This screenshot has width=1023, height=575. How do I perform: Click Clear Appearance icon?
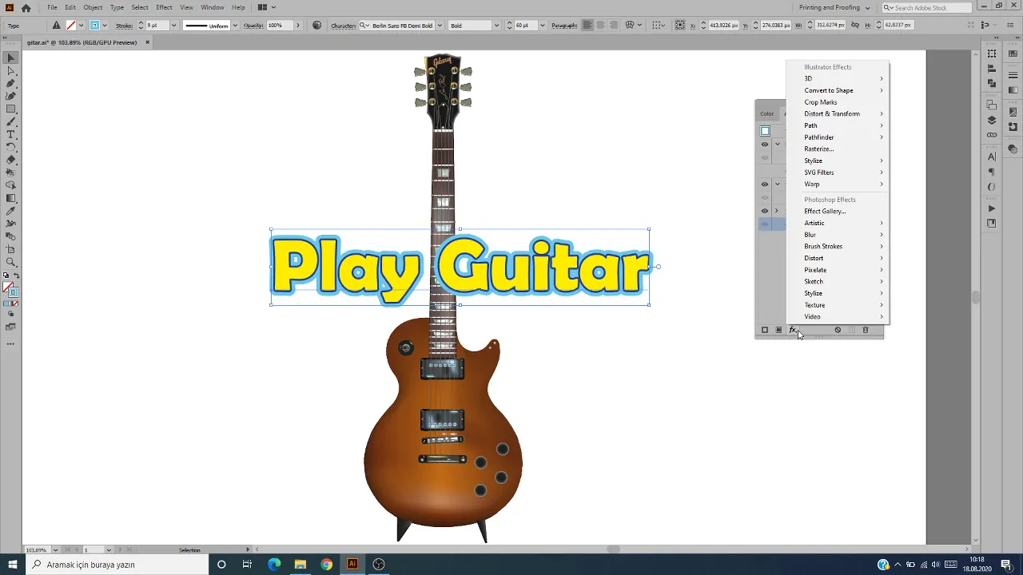(x=838, y=330)
